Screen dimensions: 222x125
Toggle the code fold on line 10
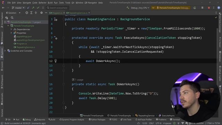(63, 52)
